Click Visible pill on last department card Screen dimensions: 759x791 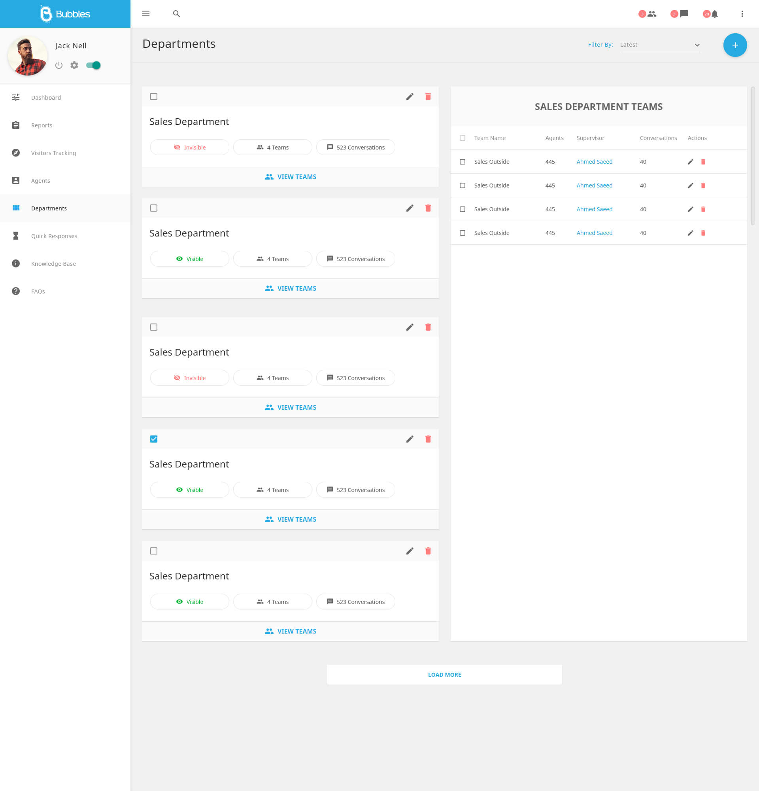point(189,601)
